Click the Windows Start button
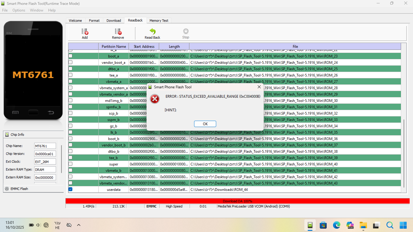This screenshot has width=413, height=232. pyautogui.click(x=403, y=225)
